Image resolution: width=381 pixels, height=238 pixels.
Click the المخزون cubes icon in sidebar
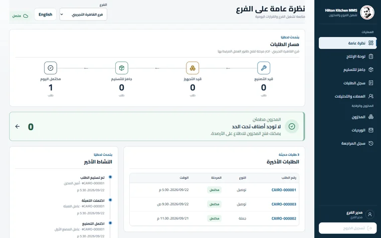tap(371, 117)
